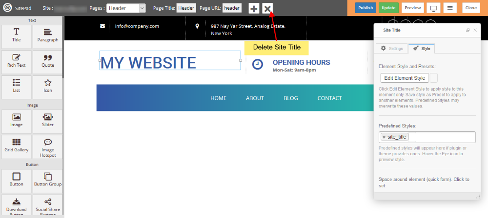
Task: Select the Paragraph widget
Action: point(47,36)
